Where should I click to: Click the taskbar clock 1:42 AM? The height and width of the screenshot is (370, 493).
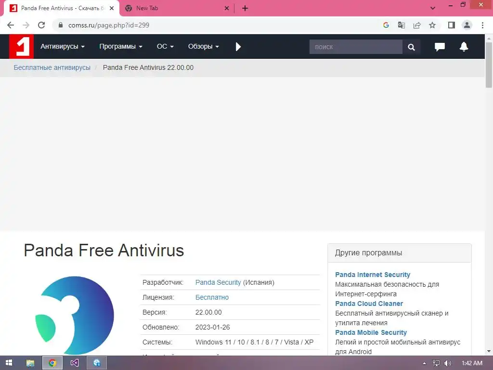[x=472, y=363]
